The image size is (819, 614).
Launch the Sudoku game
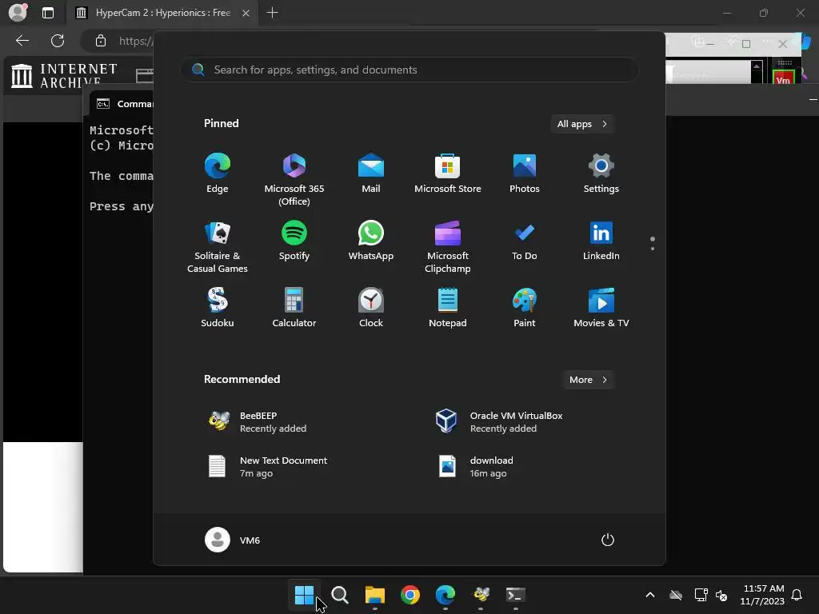tap(218, 308)
